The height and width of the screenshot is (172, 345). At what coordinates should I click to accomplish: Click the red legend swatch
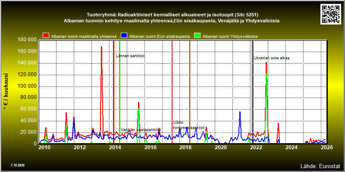point(46,36)
